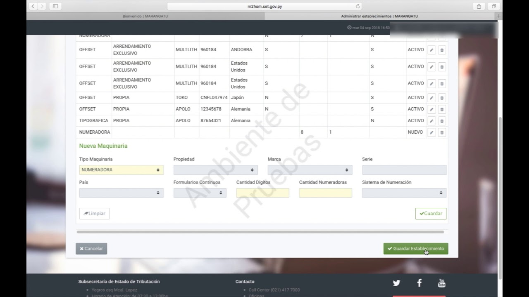The image size is (529, 297).
Task: Click the edit pencil for the ANDORRA row
Action: (431, 50)
